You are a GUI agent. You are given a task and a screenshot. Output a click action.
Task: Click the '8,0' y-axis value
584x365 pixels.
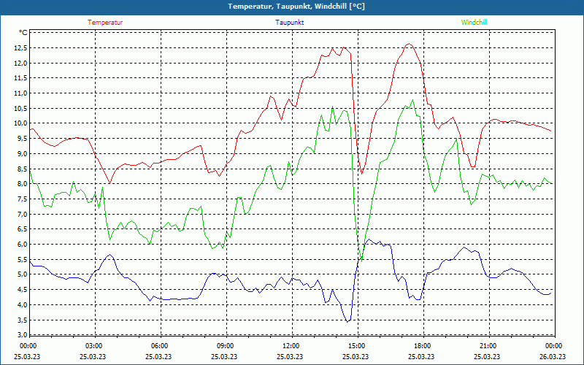[22, 184]
